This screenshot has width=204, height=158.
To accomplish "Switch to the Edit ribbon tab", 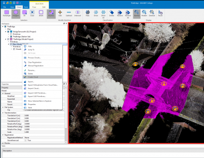I will click(44, 7).
